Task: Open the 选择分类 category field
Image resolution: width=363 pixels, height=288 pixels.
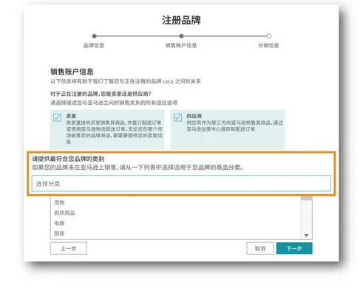Action: pyautogui.click(x=181, y=183)
